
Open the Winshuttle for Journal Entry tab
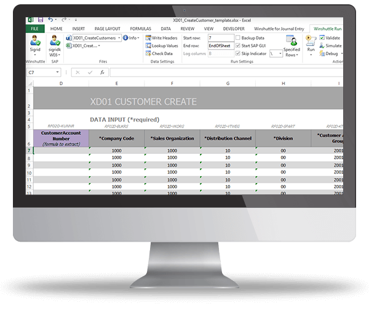pyautogui.click(x=279, y=29)
